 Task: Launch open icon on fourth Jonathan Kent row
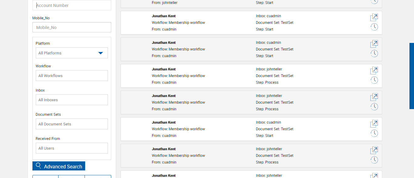point(374,97)
